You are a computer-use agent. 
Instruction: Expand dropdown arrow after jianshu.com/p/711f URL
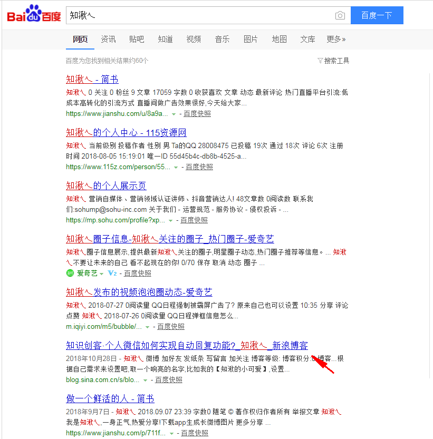tap(171, 433)
